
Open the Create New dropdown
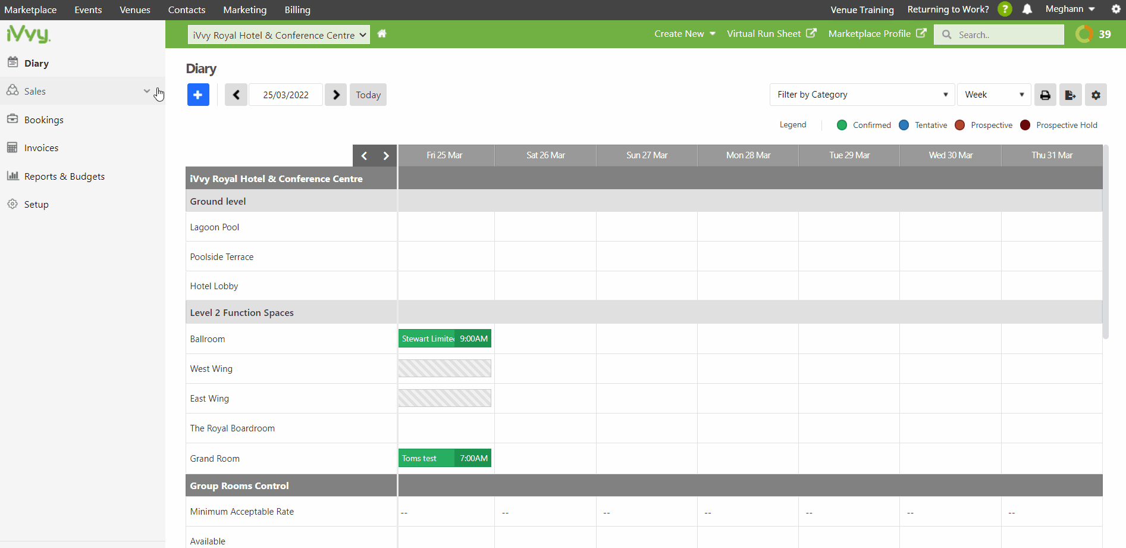pyautogui.click(x=685, y=34)
